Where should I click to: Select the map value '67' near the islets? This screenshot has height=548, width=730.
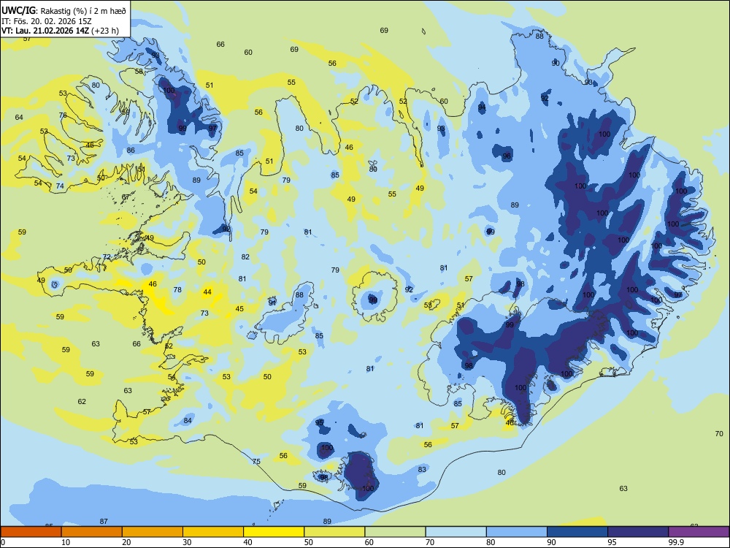click(x=126, y=197)
